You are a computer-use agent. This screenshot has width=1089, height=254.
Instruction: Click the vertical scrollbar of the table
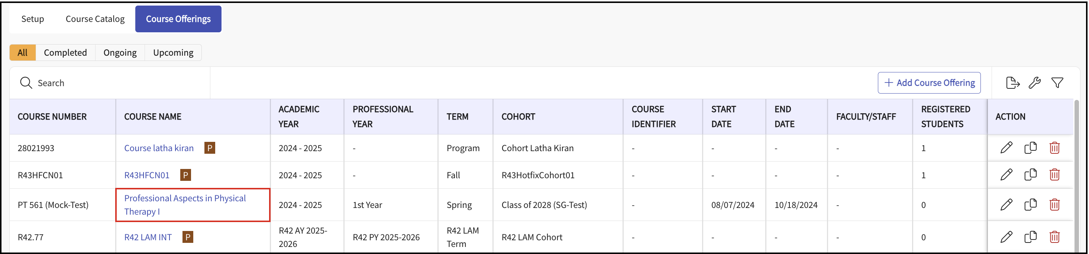pyautogui.click(x=1076, y=178)
